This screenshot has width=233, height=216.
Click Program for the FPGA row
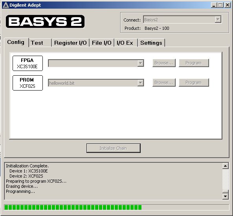[x=194, y=63]
